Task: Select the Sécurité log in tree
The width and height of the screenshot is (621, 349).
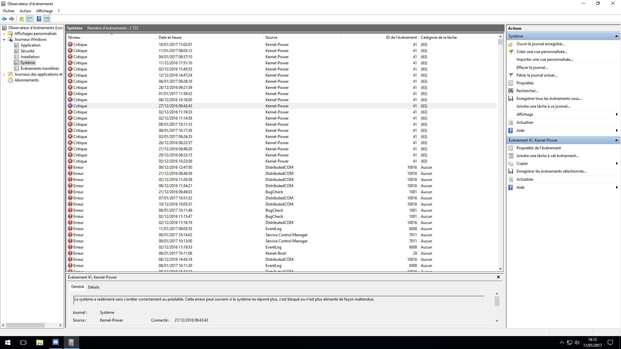Action: (27, 51)
